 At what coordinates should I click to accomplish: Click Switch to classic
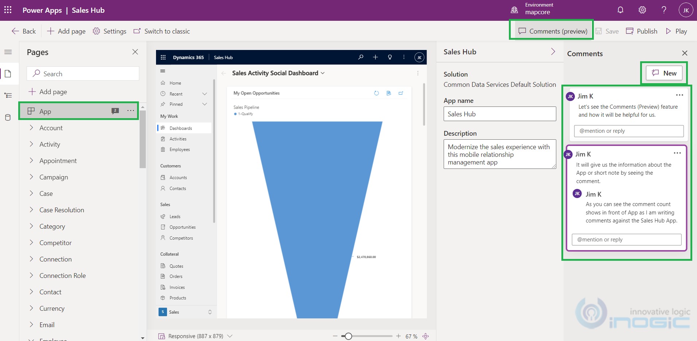pos(161,31)
